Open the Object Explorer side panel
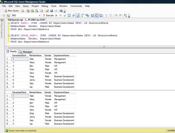This screenshot has height=133, width=175. [2, 29]
